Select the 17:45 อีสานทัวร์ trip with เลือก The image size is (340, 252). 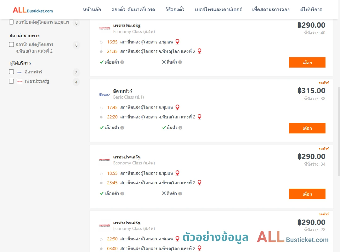coord(307,128)
